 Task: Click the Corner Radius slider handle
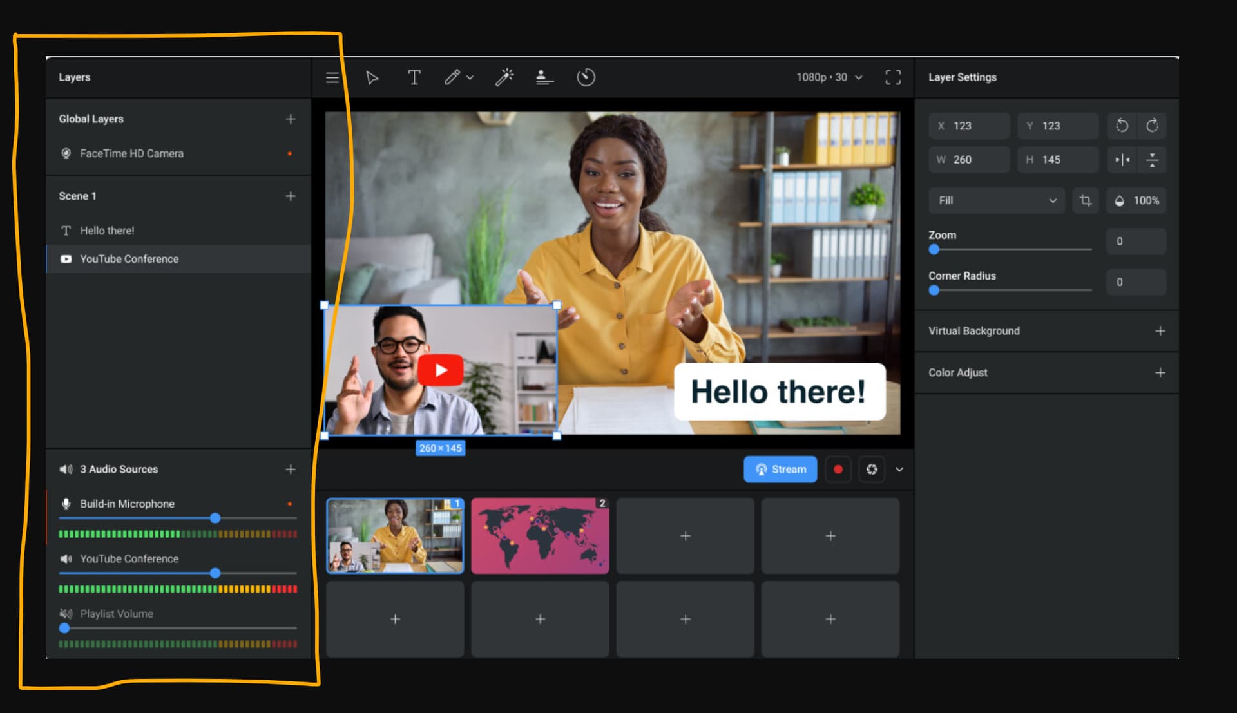(934, 290)
